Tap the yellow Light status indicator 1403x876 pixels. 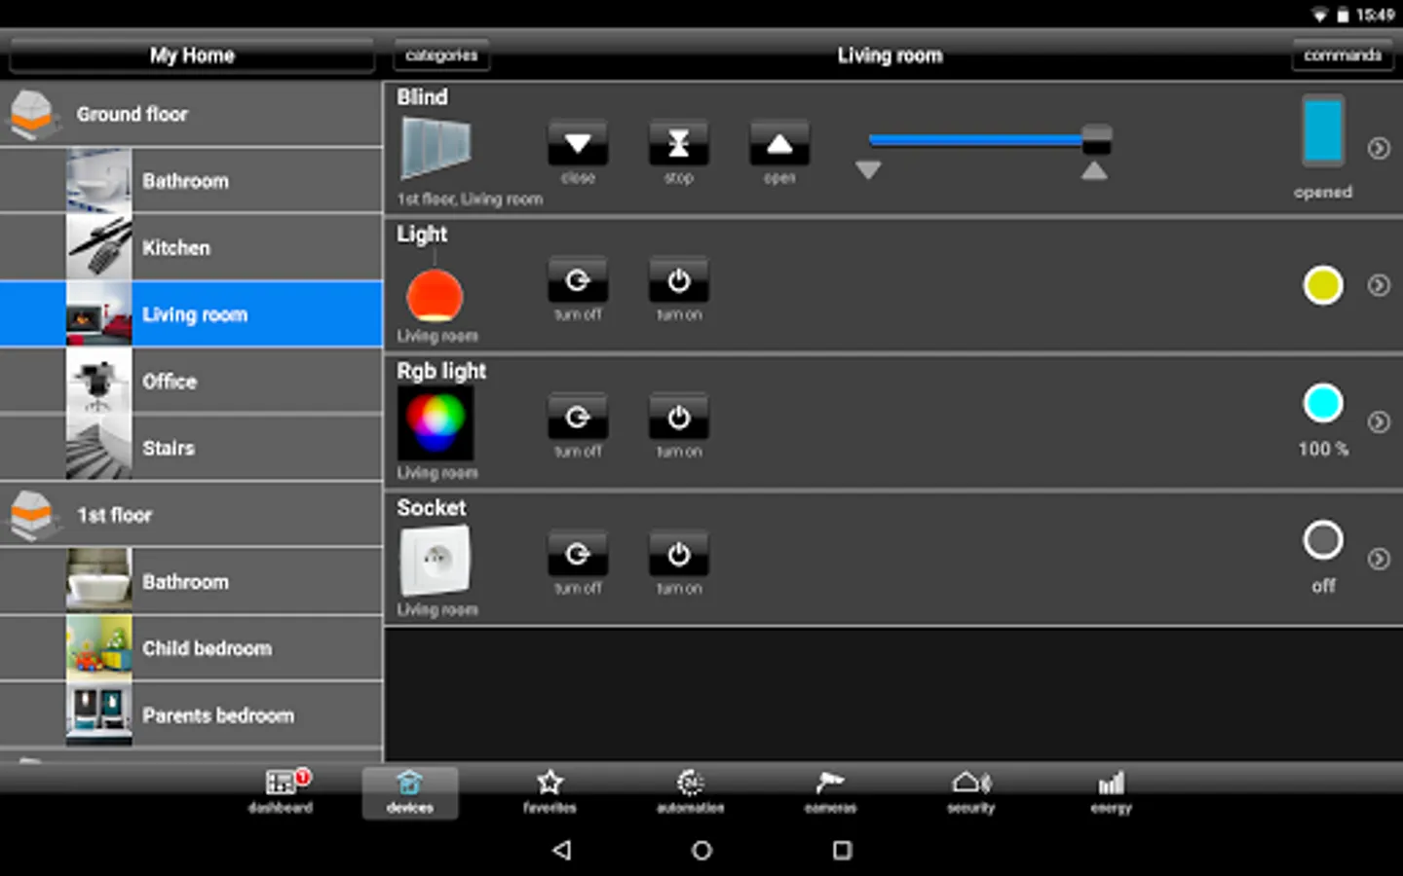(1323, 285)
